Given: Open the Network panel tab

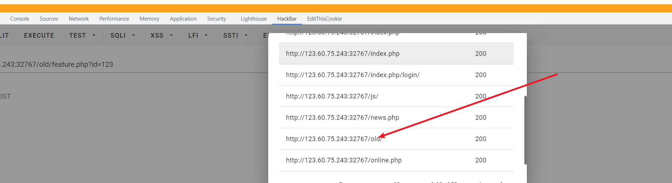Looking at the screenshot, I should click(79, 19).
